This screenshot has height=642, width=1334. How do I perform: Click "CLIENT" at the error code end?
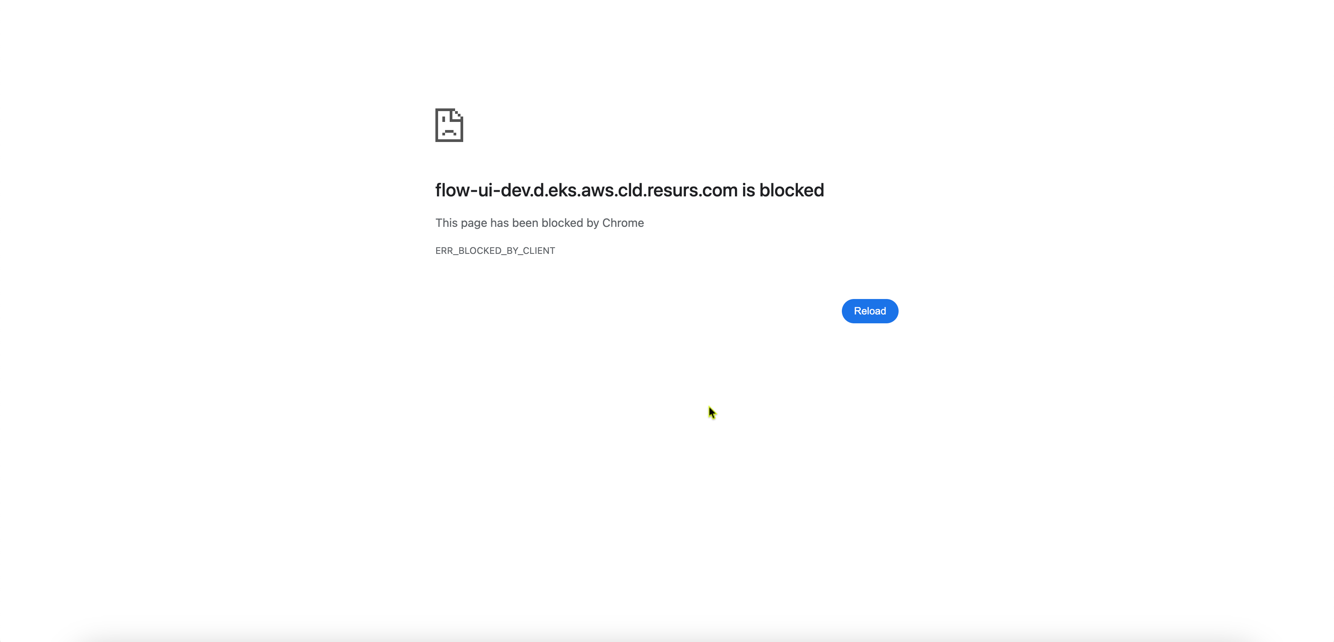[x=538, y=250]
